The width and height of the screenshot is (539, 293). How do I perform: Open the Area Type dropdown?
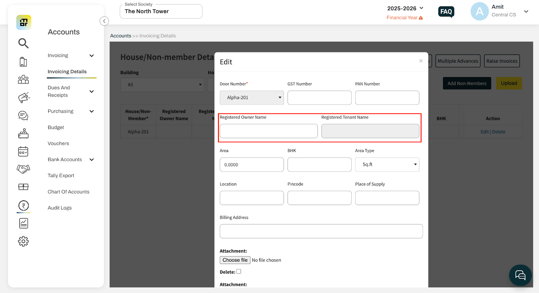click(387, 165)
